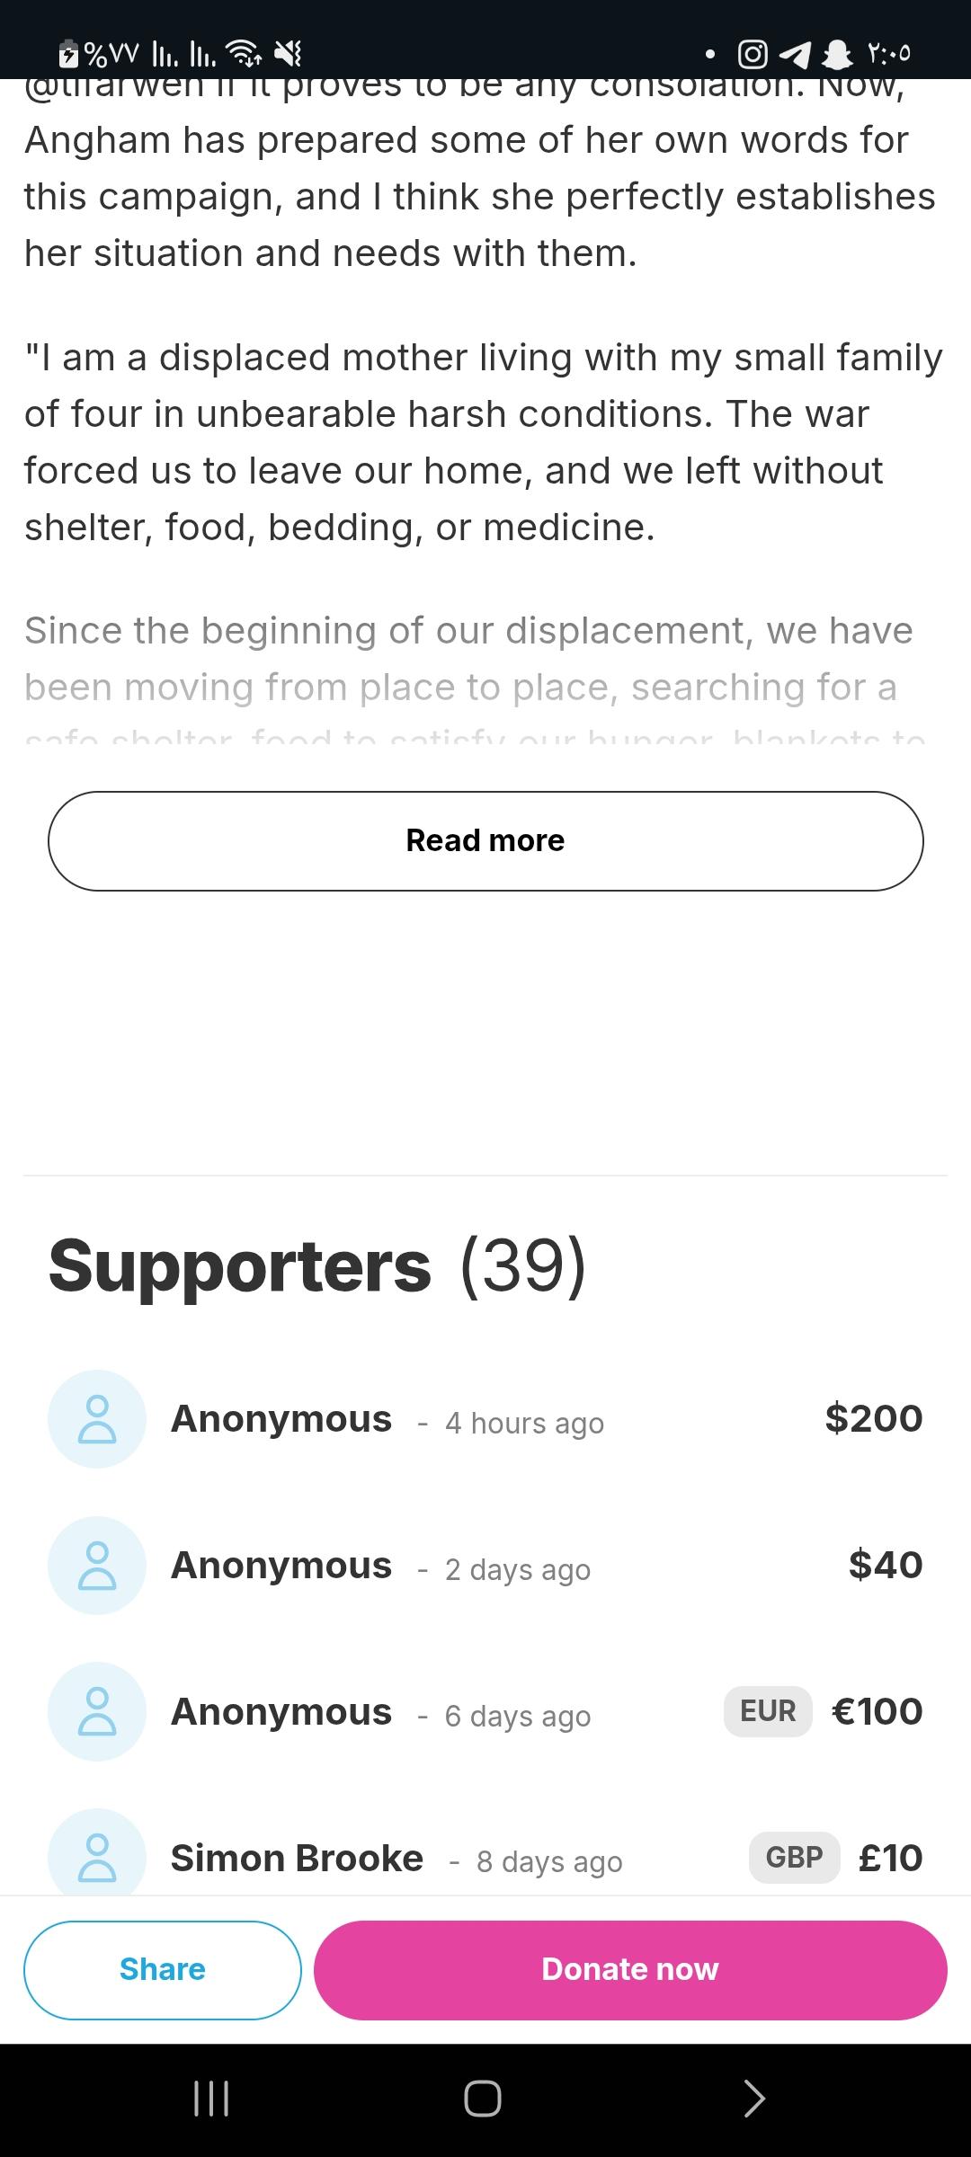971x2157 pixels.
Task: Tap avatar of $40 Anonymous supporter
Action: (97, 1566)
